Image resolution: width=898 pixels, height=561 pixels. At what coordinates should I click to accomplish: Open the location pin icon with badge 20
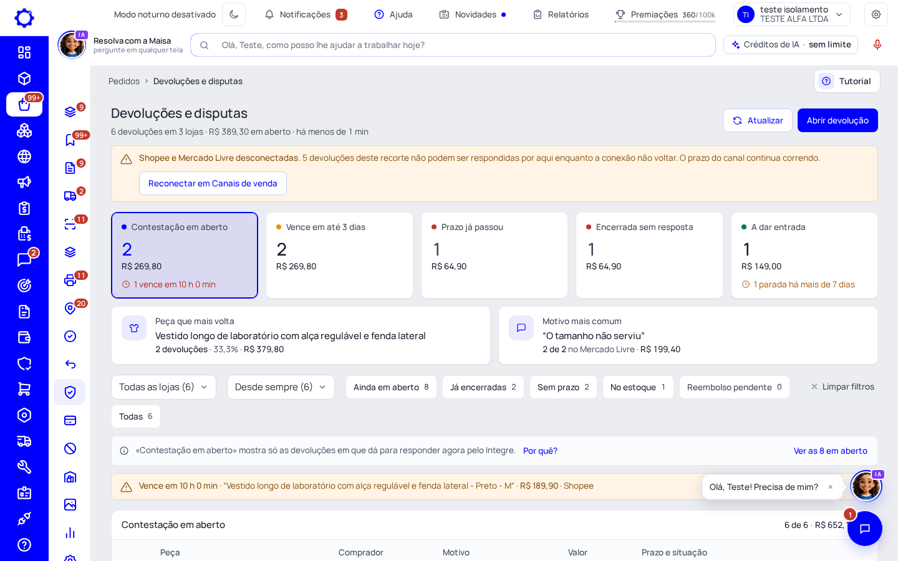pos(70,308)
